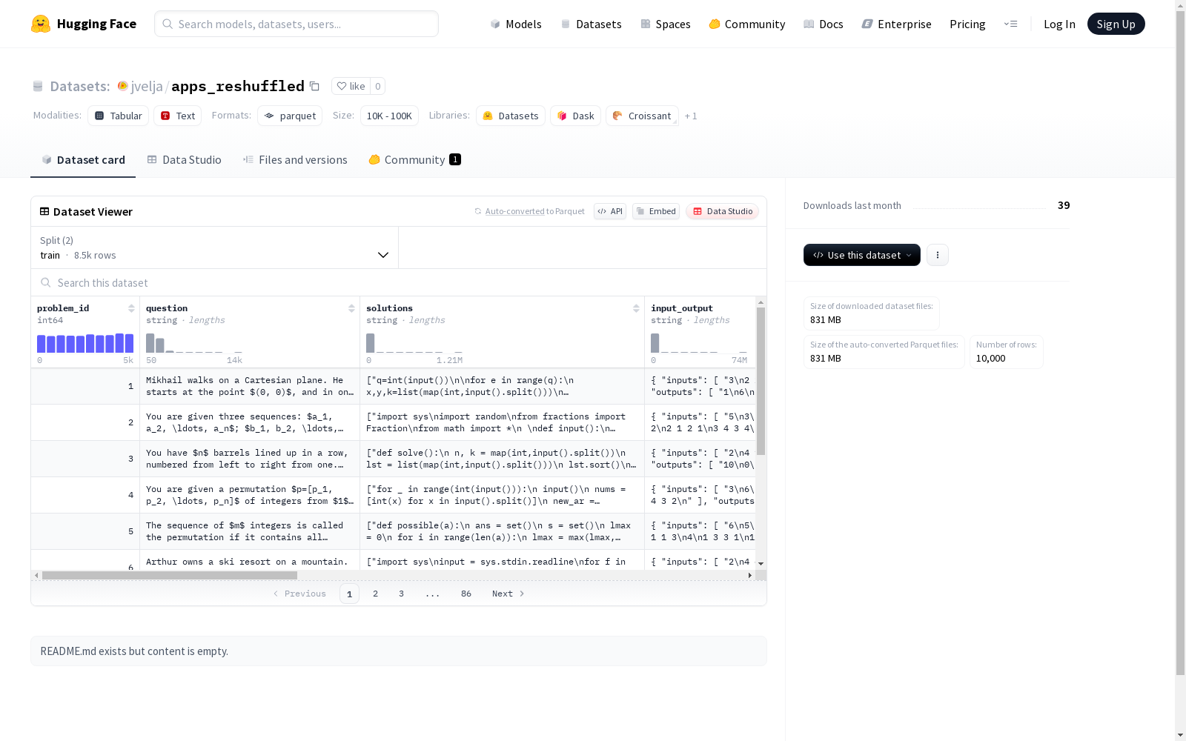
Task: Select the 10K - 100K size tag
Action: coord(389,116)
